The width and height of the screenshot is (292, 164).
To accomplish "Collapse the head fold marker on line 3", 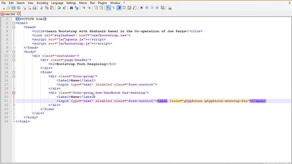I will [x=14, y=27].
